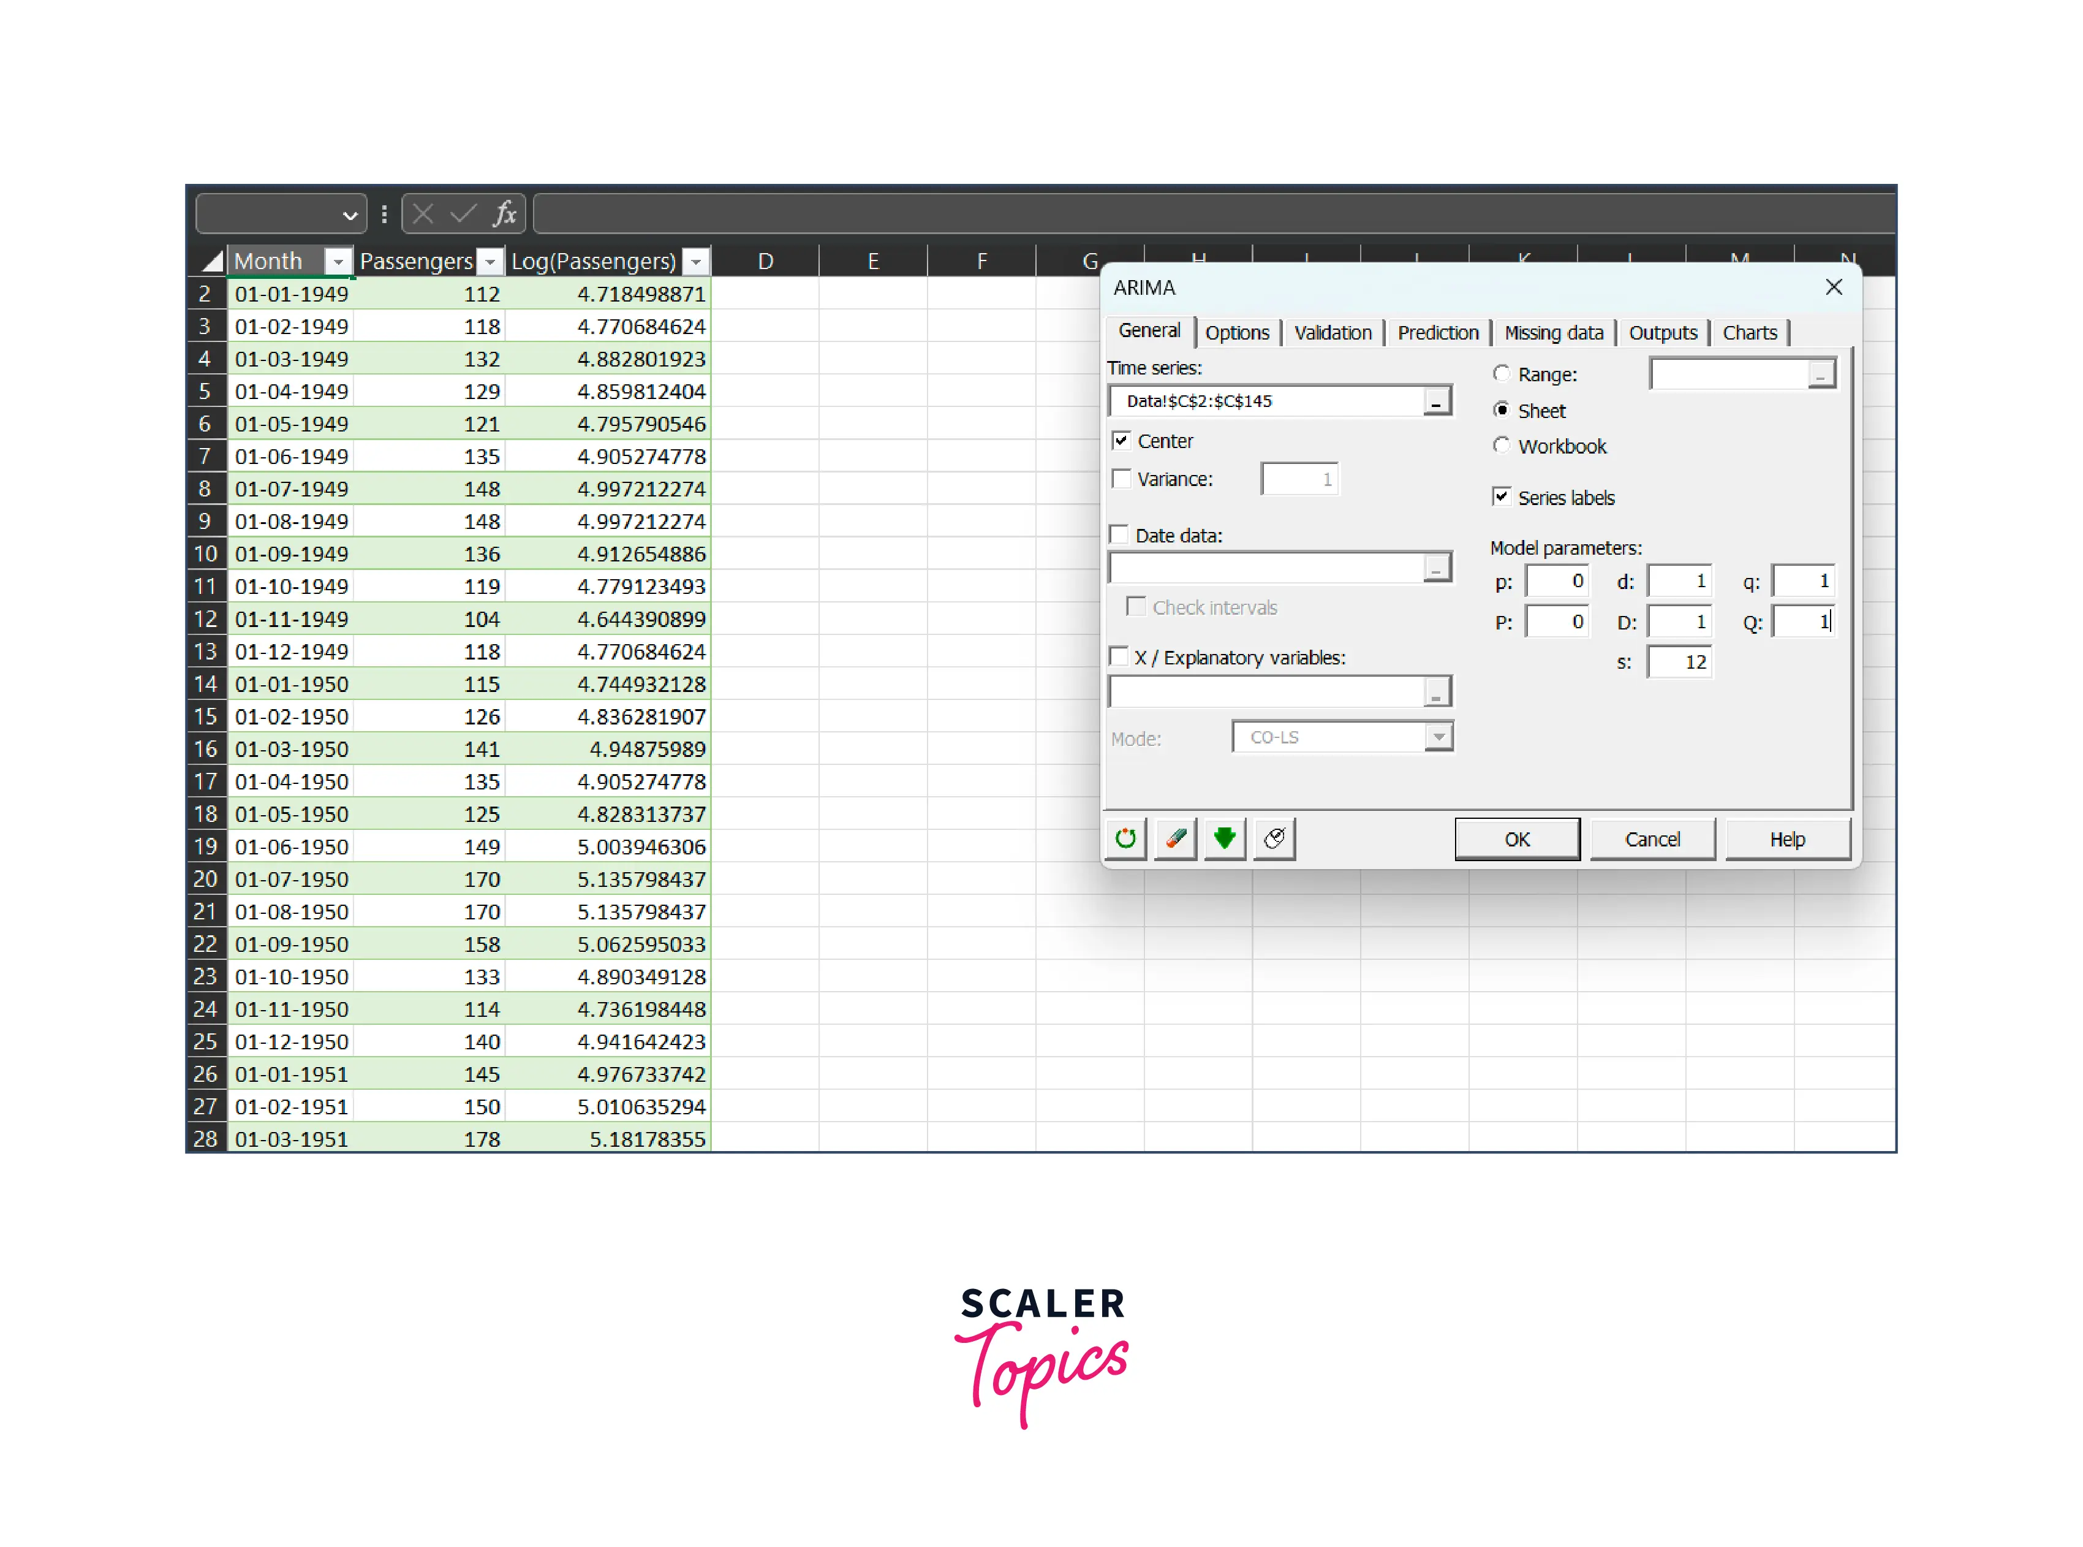Screen dimensions: 2083x1547
Task: Click the Help button
Action: pos(1786,839)
